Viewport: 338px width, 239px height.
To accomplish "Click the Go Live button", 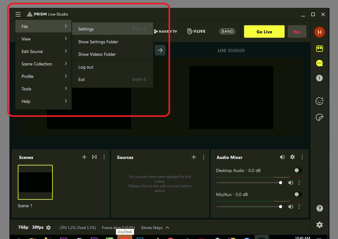I will pos(264,31).
